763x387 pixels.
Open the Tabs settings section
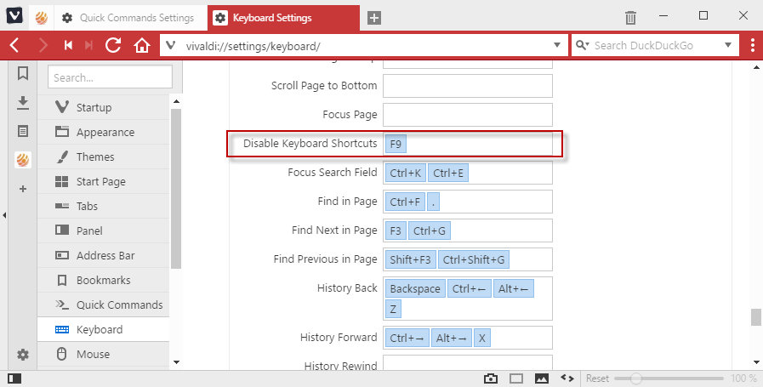coord(103,207)
